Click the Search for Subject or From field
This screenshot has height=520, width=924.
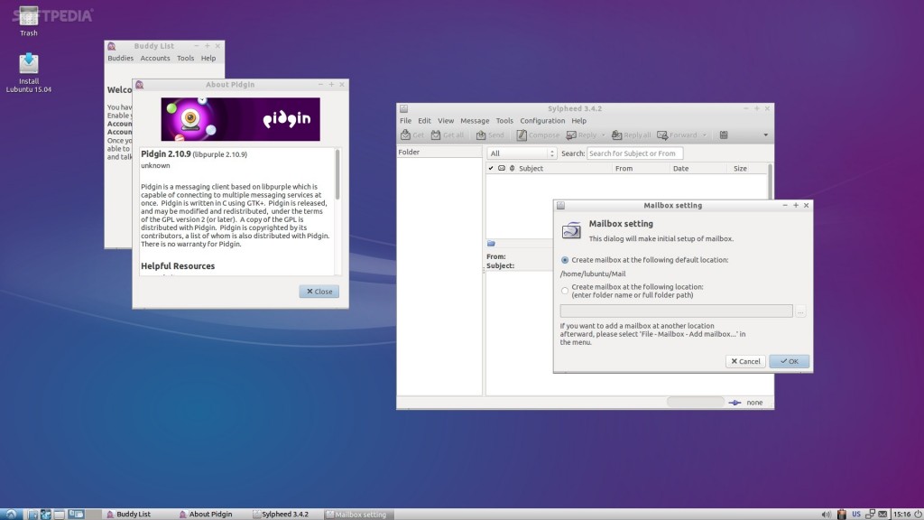tap(633, 153)
